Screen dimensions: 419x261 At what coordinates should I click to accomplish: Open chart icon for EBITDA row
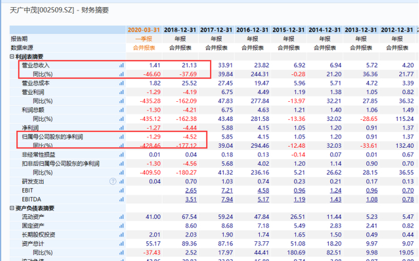click(x=122, y=199)
